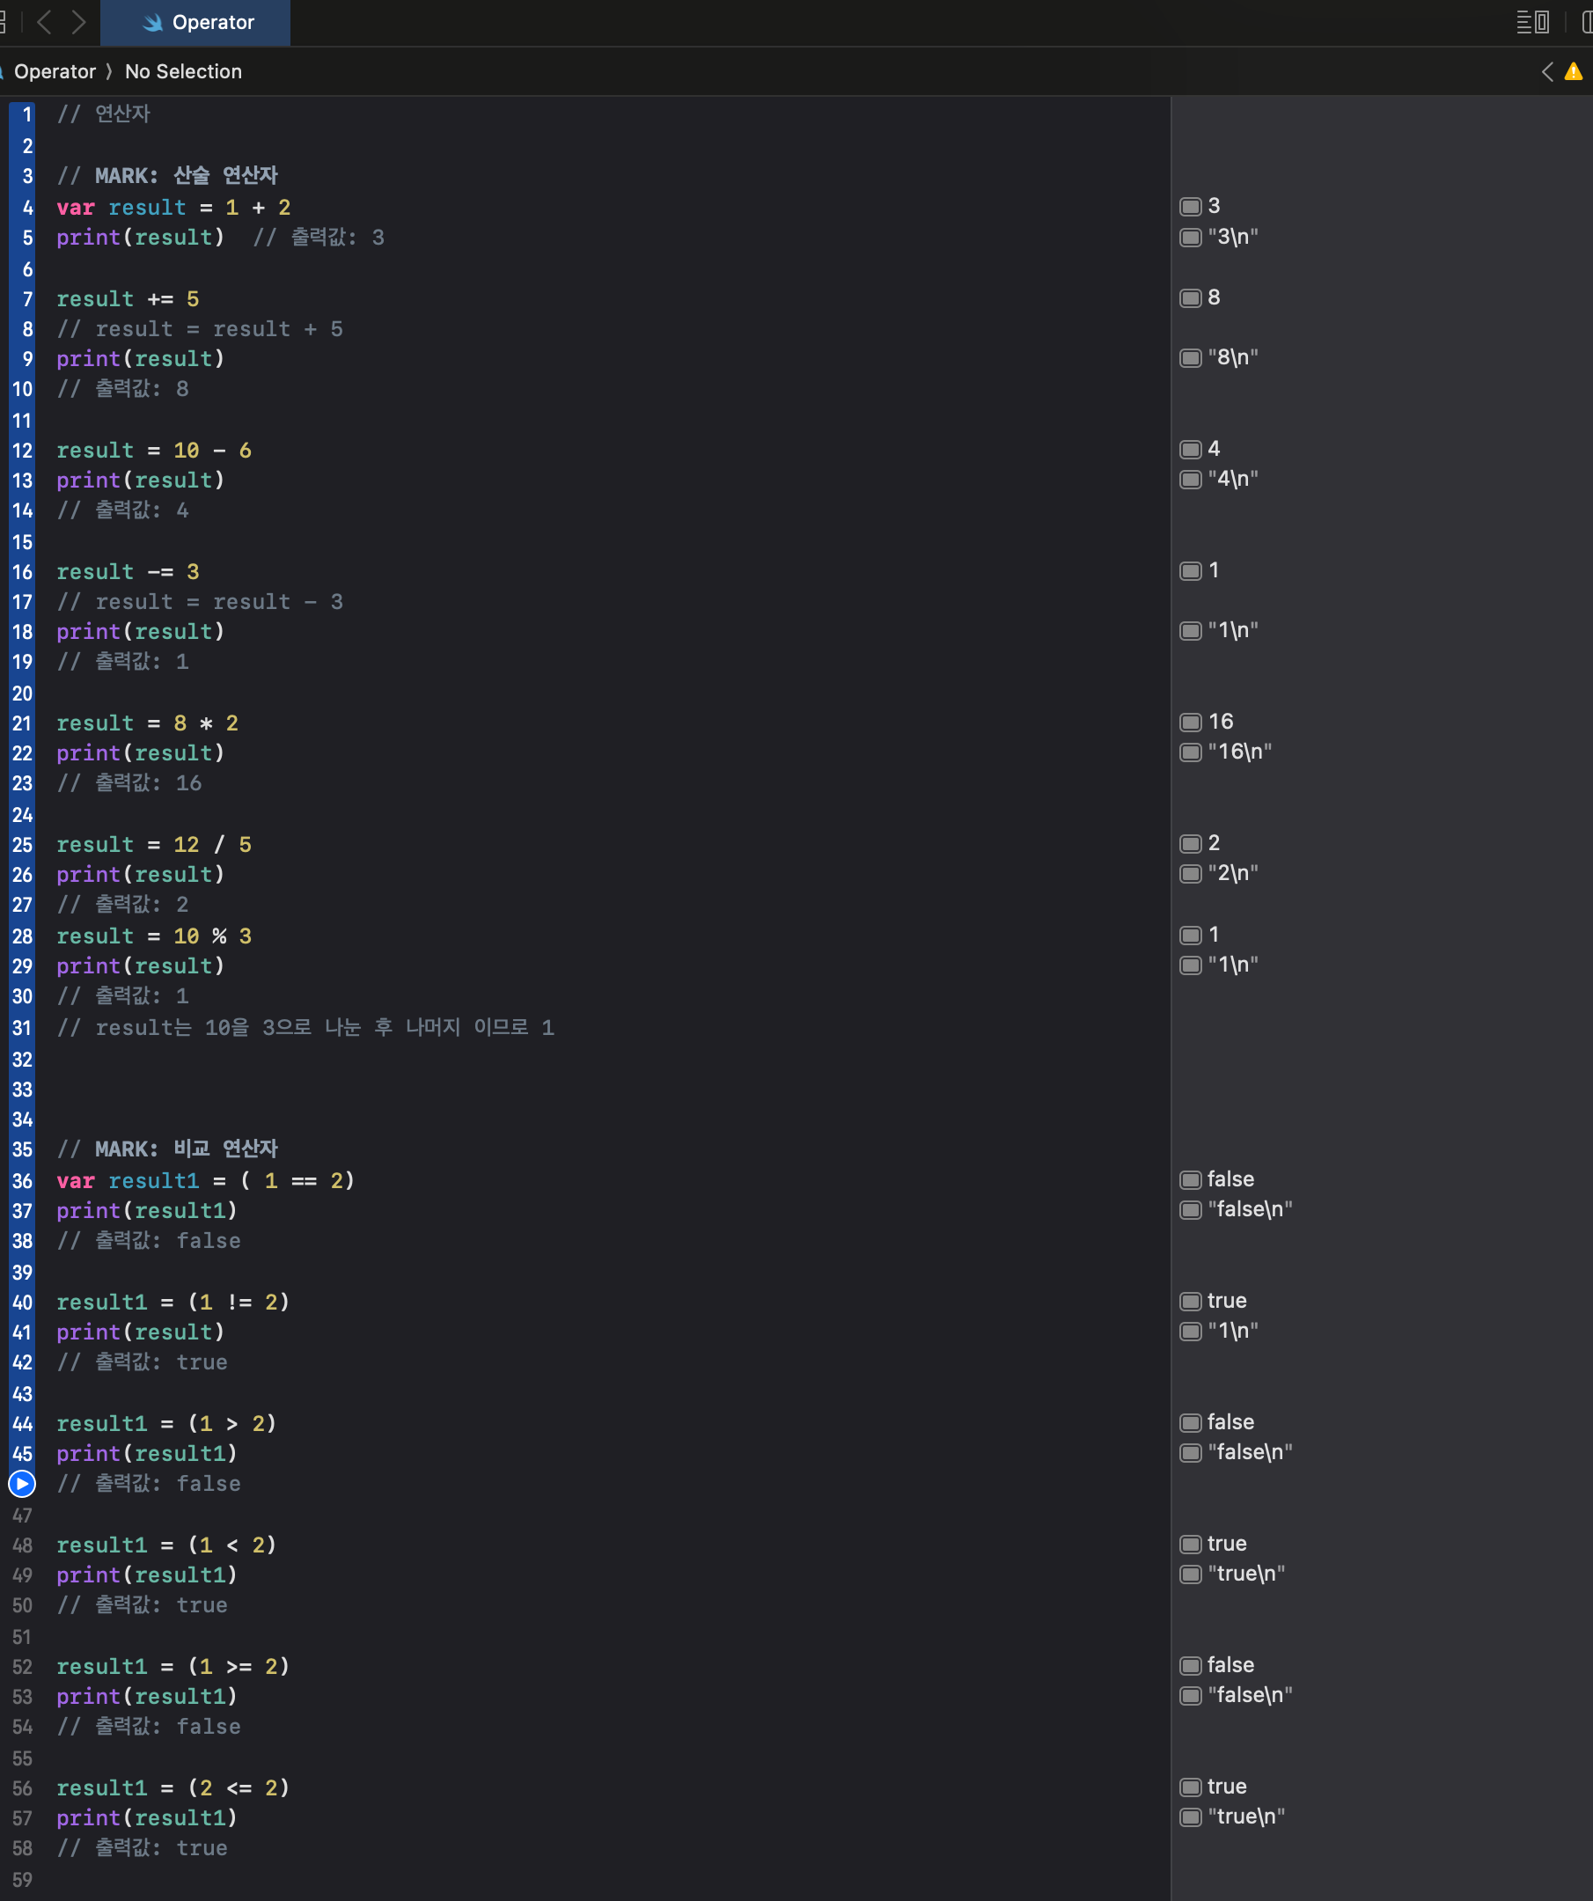Show quick look for line 52 false
The height and width of the screenshot is (1901, 1593).
click(1190, 1666)
